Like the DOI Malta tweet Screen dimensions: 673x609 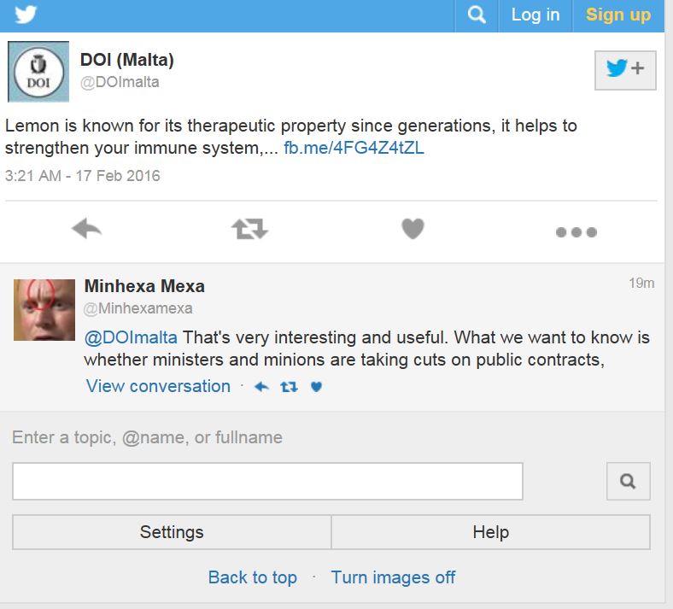pyautogui.click(x=413, y=229)
